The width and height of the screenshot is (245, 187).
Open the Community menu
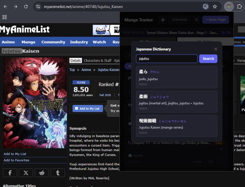point(53,42)
